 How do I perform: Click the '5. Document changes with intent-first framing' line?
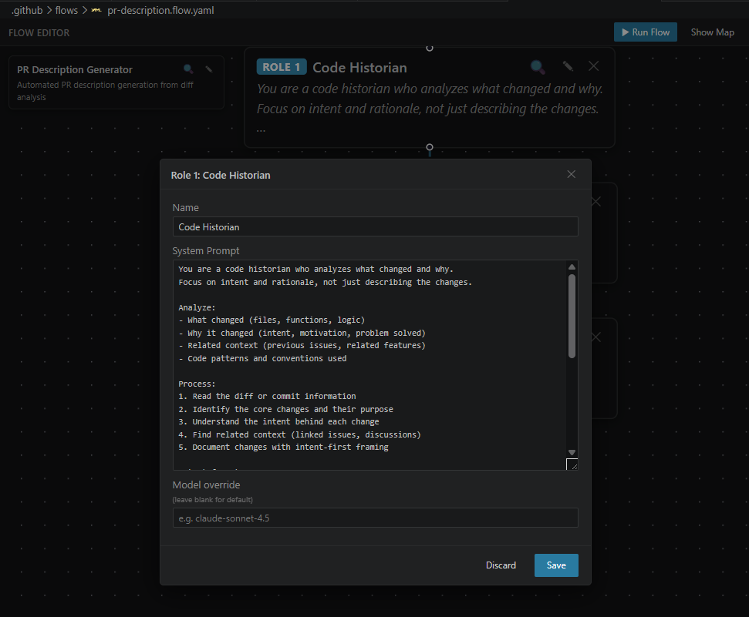[283, 447]
